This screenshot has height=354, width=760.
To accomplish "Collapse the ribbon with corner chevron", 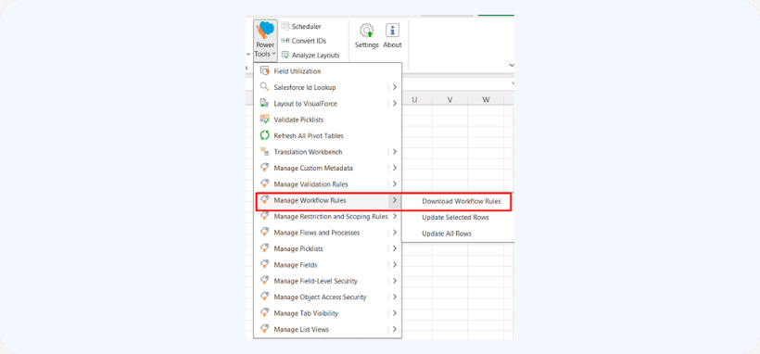I will [511, 65].
